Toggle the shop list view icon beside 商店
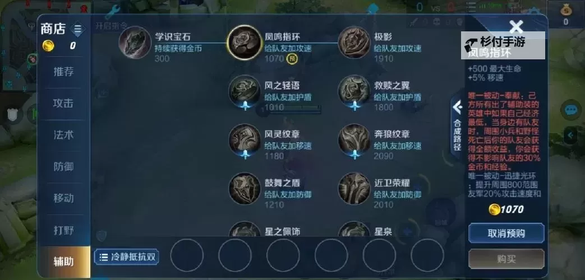This screenshot has height=280, width=585. point(77,29)
